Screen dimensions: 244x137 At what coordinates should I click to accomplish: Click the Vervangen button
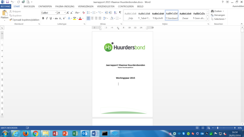pos(219,15)
